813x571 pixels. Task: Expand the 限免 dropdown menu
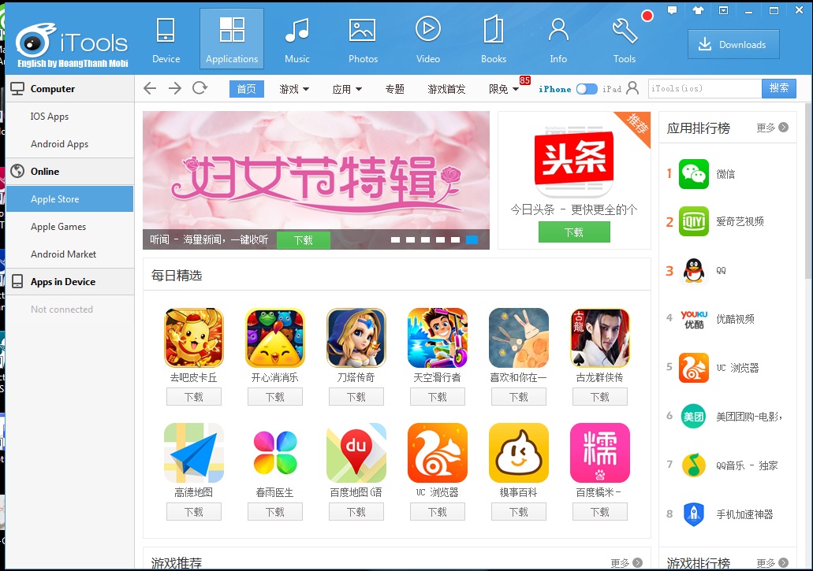click(x=503, y=89)
